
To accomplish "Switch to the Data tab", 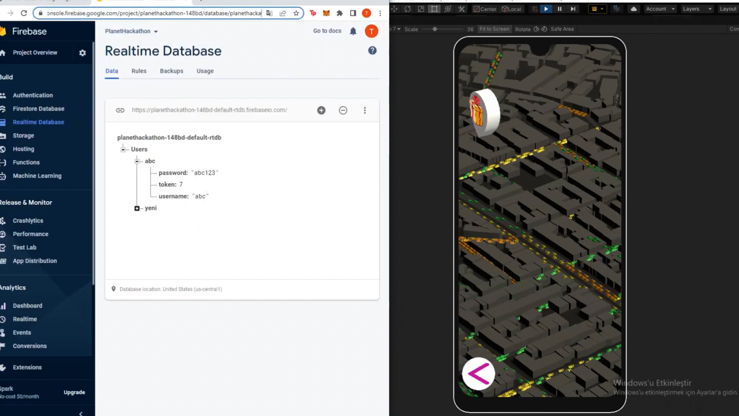I will click(x=112, y=71).
